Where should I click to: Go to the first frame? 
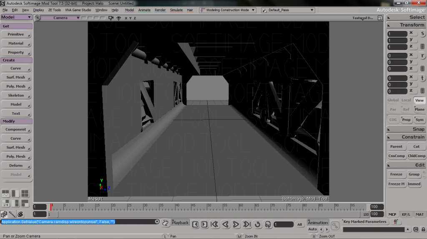click(x=215, y=224)
